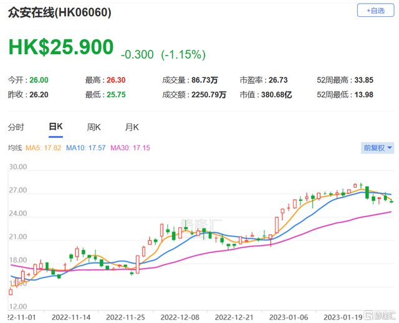Click the 12.00 price axis label
The image size is (399, 323).
(18, 306)
